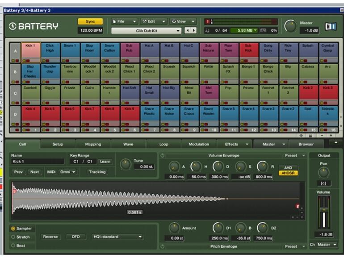Viewport: 344px width, 258px height.
Task: Expand the HQI: standard quality dropdown
Action: (x=117, y=237)
